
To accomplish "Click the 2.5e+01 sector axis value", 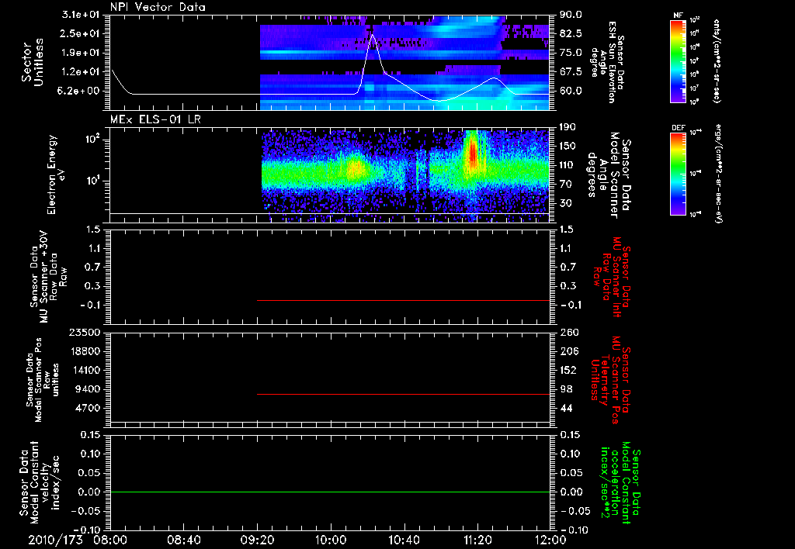I will [x=81, y=33].
